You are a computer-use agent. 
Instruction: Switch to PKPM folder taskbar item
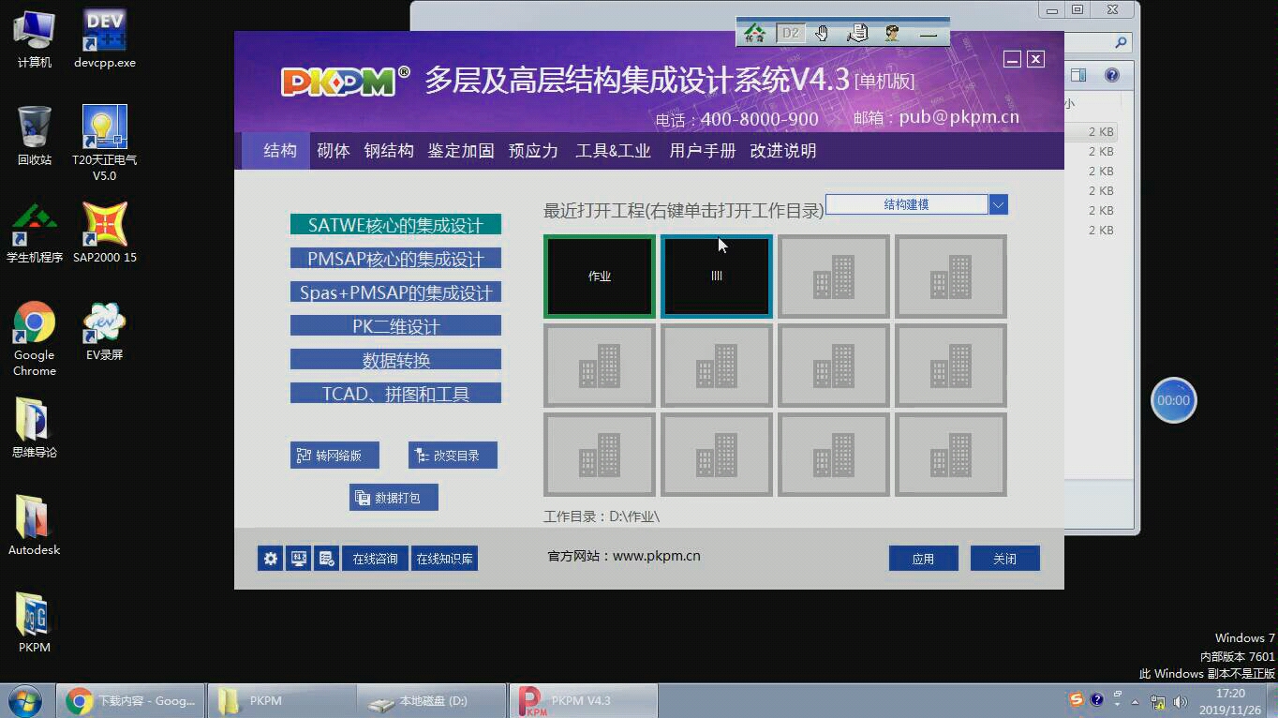pos(281,700)
